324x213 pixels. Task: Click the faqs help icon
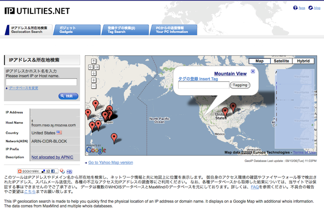pyautogui.click(x=295, y=8)
